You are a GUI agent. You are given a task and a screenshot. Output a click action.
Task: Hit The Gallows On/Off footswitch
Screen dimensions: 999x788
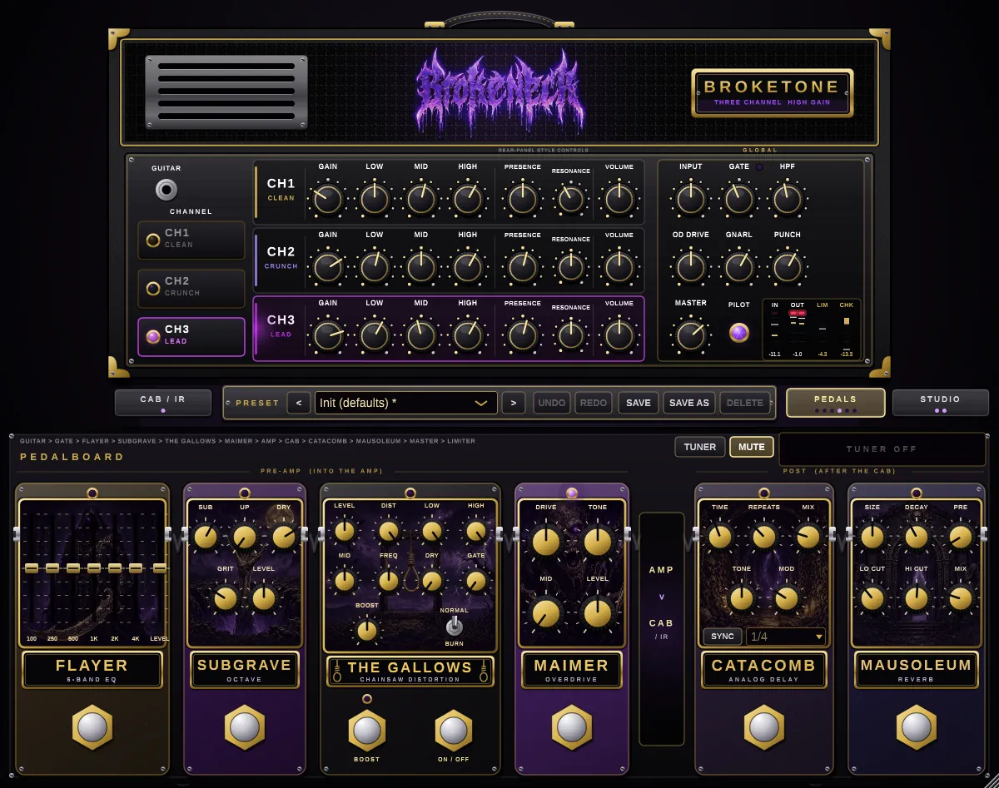[x=454, y=731]
